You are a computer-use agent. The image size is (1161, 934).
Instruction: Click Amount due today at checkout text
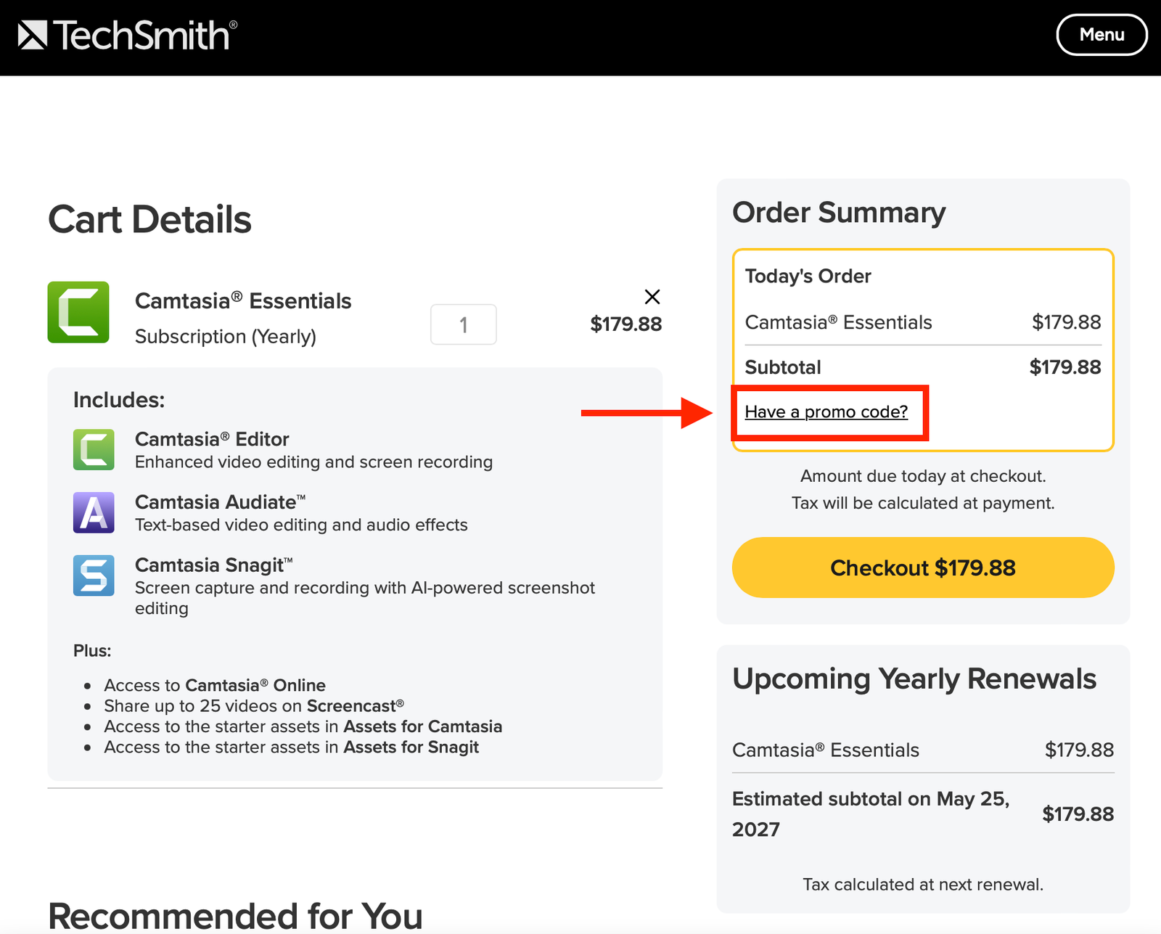(923, 476)
